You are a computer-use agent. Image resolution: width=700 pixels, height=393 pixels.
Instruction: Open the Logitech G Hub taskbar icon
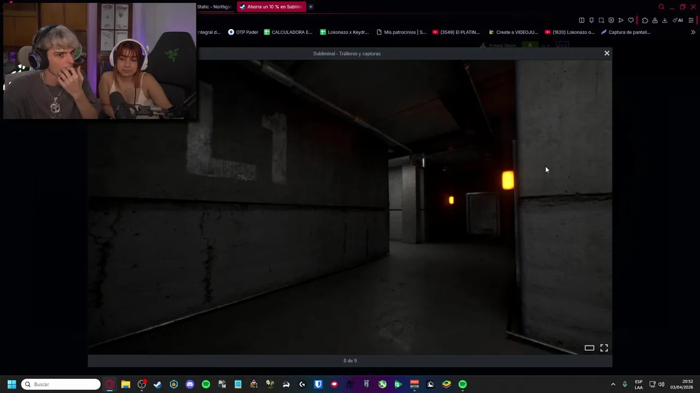(302, 384)
